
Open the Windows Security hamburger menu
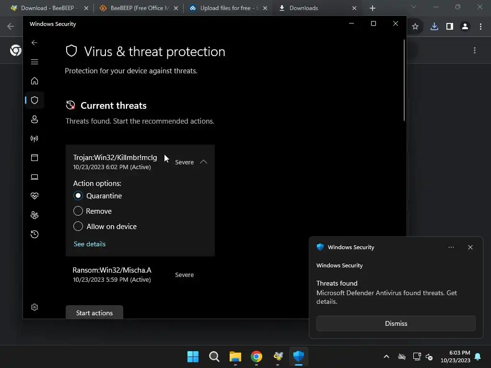(35, 62)
